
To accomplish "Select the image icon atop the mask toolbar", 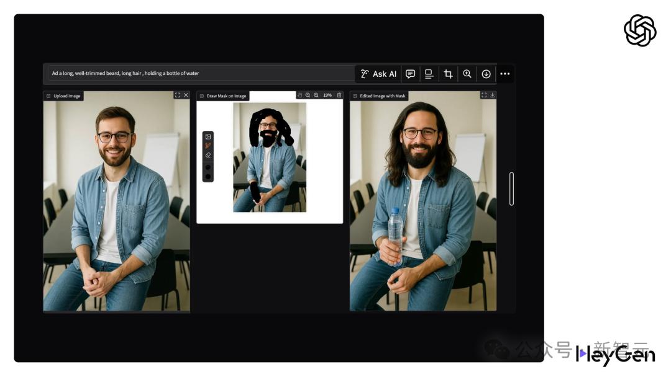I will (208, 136).
